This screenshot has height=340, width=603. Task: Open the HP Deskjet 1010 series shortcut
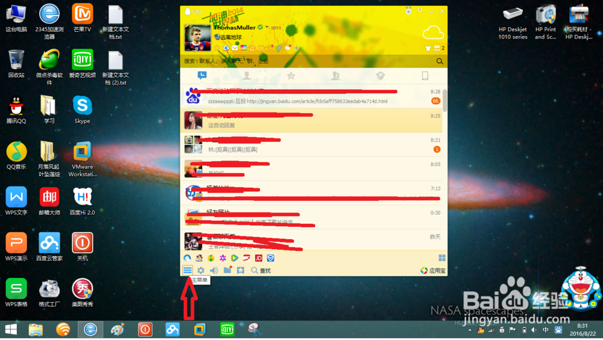coord(513,23)
